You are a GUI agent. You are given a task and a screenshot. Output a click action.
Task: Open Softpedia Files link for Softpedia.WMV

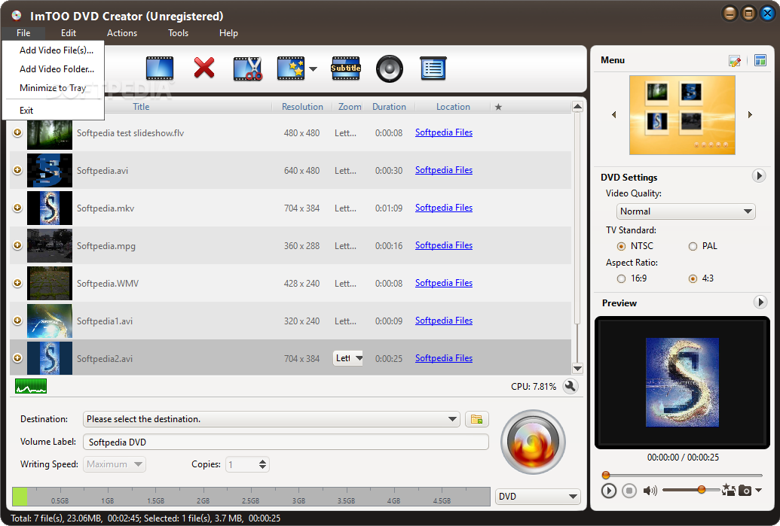click(x=444, y=283)
